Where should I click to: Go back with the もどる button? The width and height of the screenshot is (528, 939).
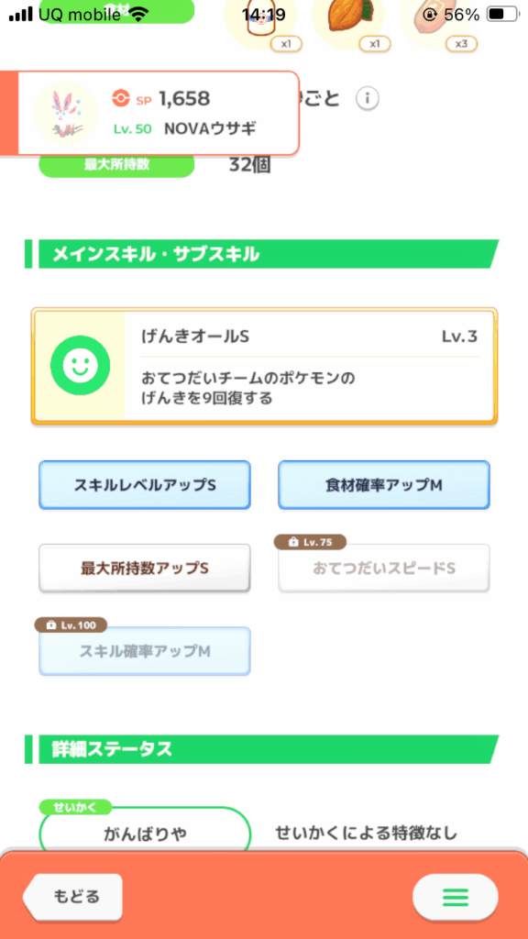pos(73,897)
